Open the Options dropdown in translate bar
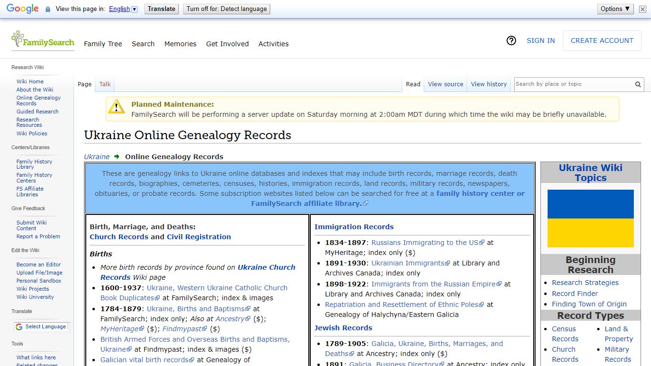Screen dimensions: 651x366 point(615,9)
